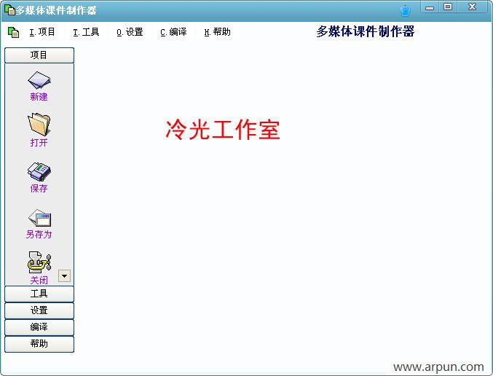Expand the 帮助 sidebar panel
Viewport: 493px width, 376px height.
point(39,344)
